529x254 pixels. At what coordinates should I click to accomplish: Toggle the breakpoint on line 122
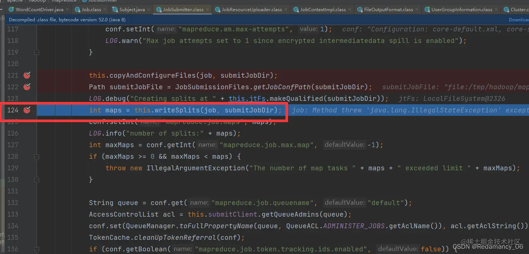click(x=27, y=87)
